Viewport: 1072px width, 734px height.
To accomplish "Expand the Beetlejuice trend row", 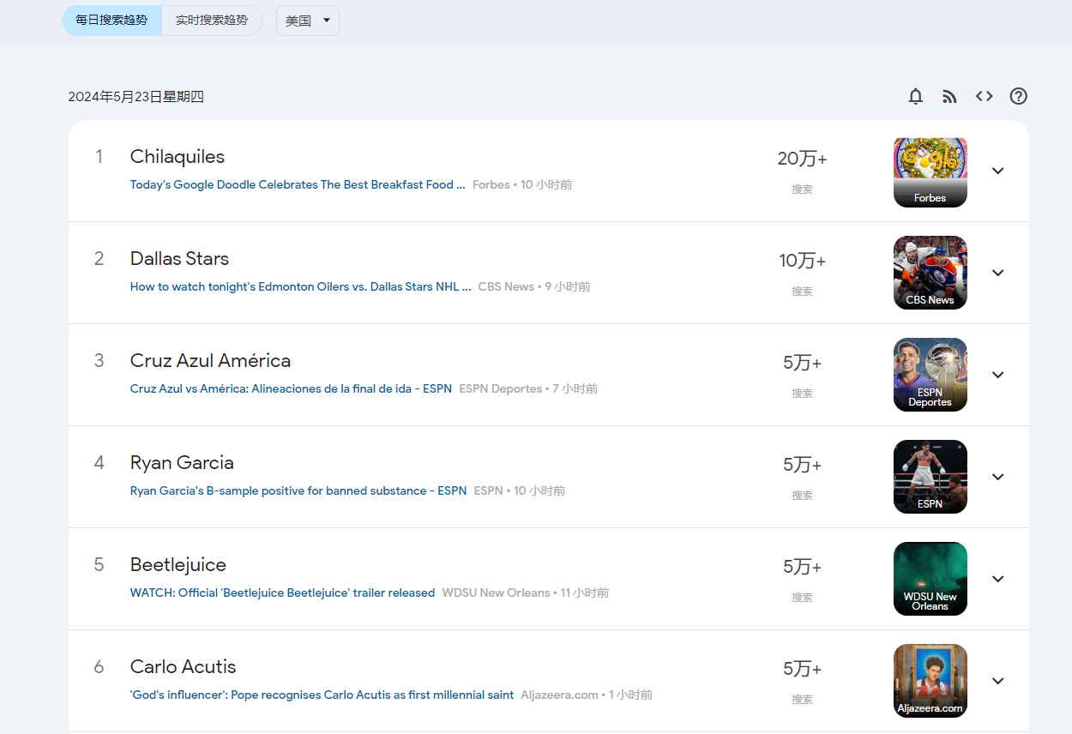I will (x=997, y=579).
